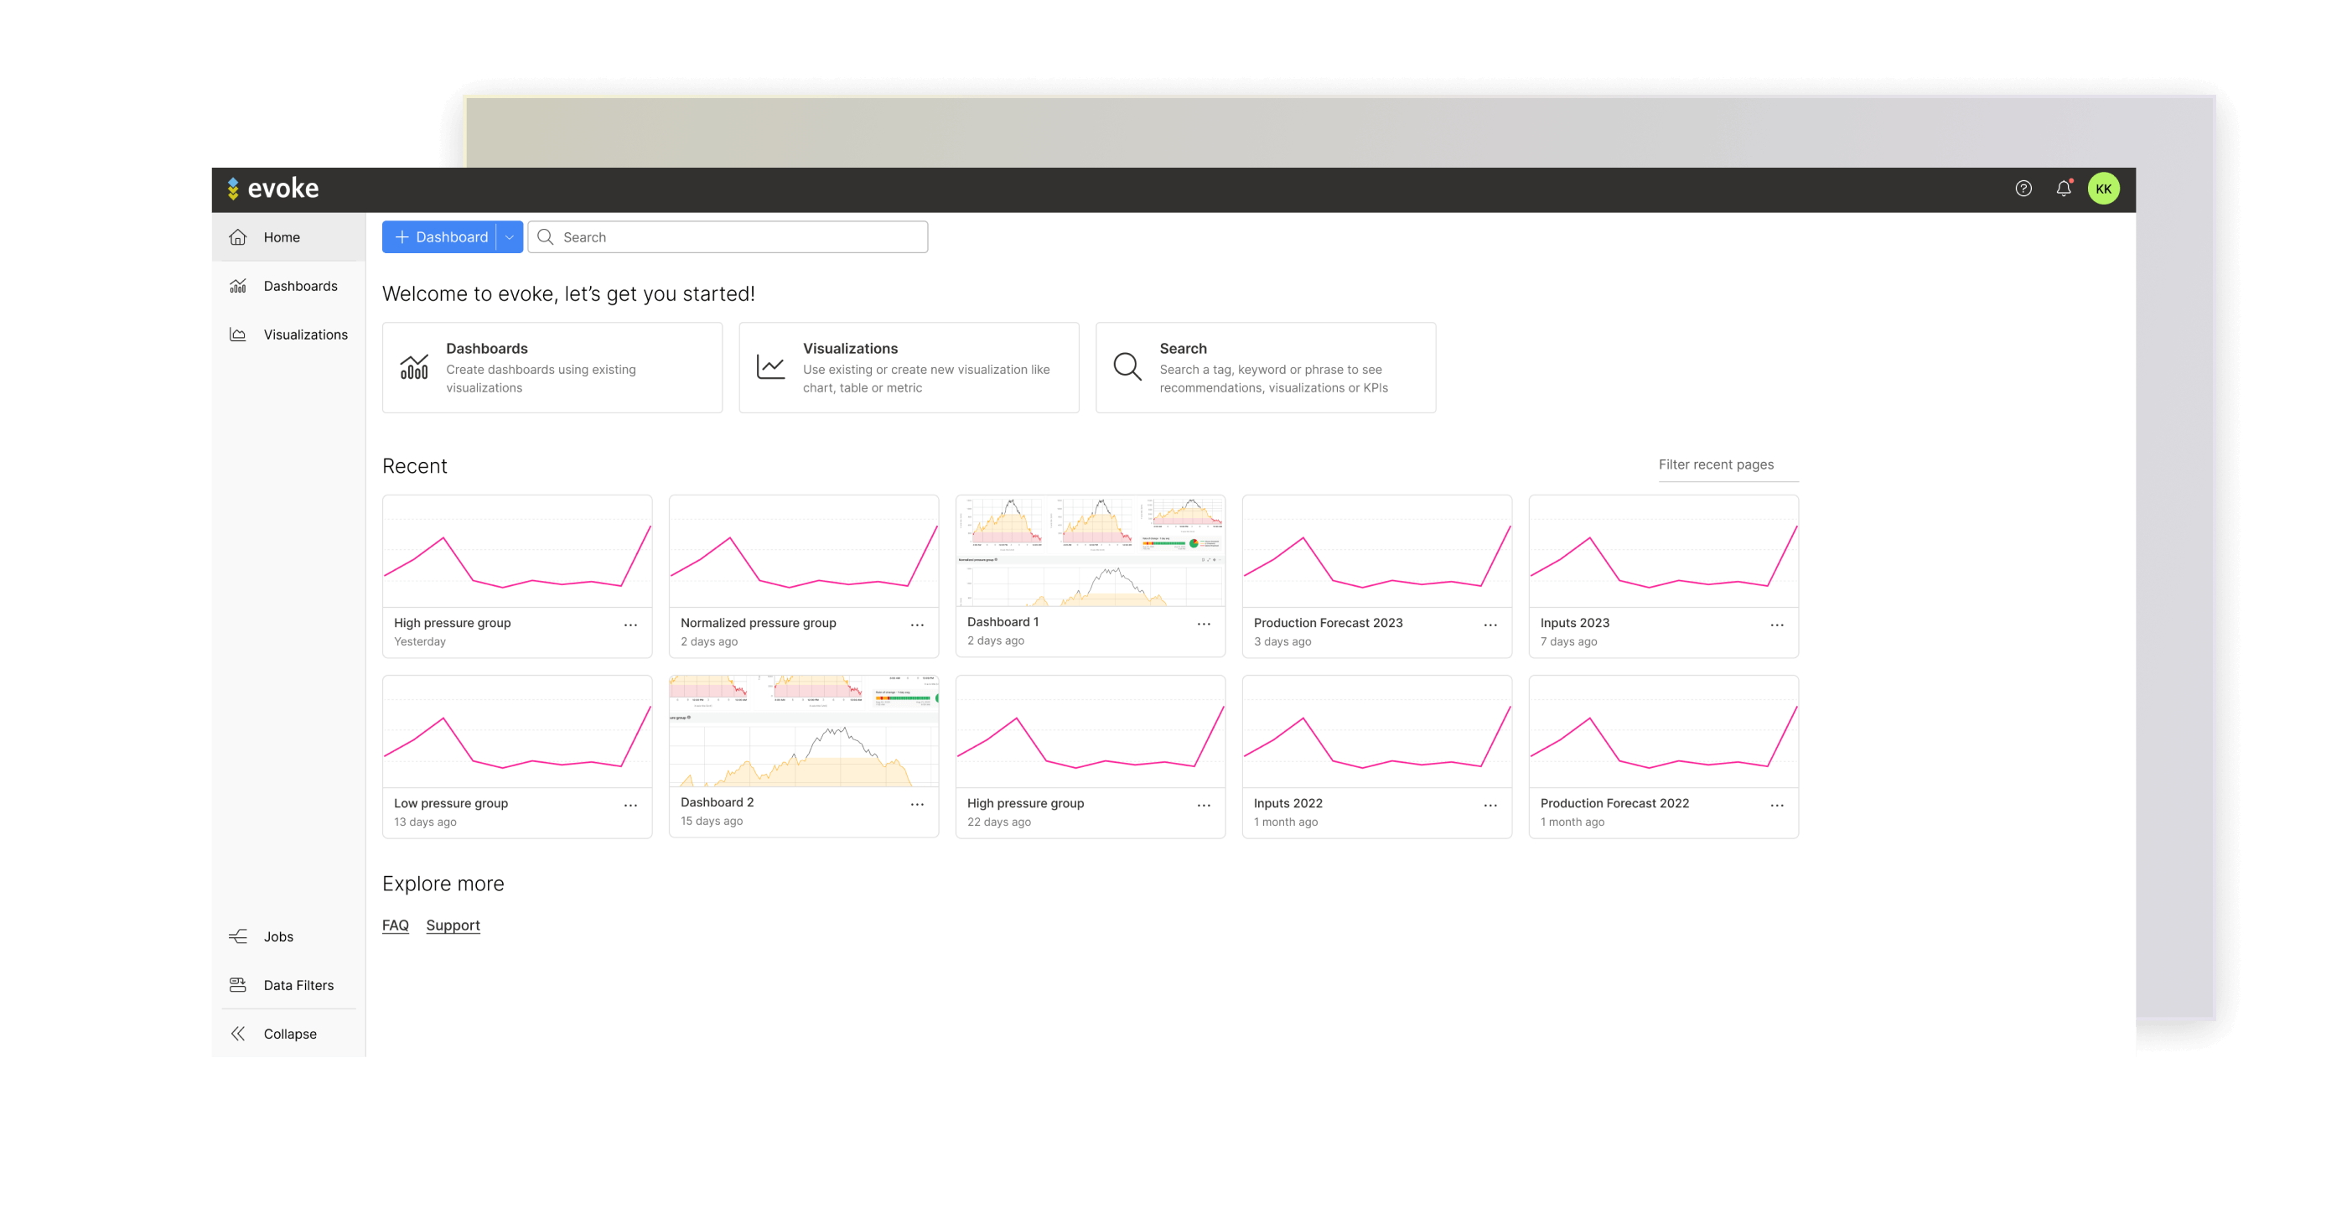Open options menu for Dashboard 1
The height and width of the screenshot is (1224, 2347).
[x=1204, y=625]
